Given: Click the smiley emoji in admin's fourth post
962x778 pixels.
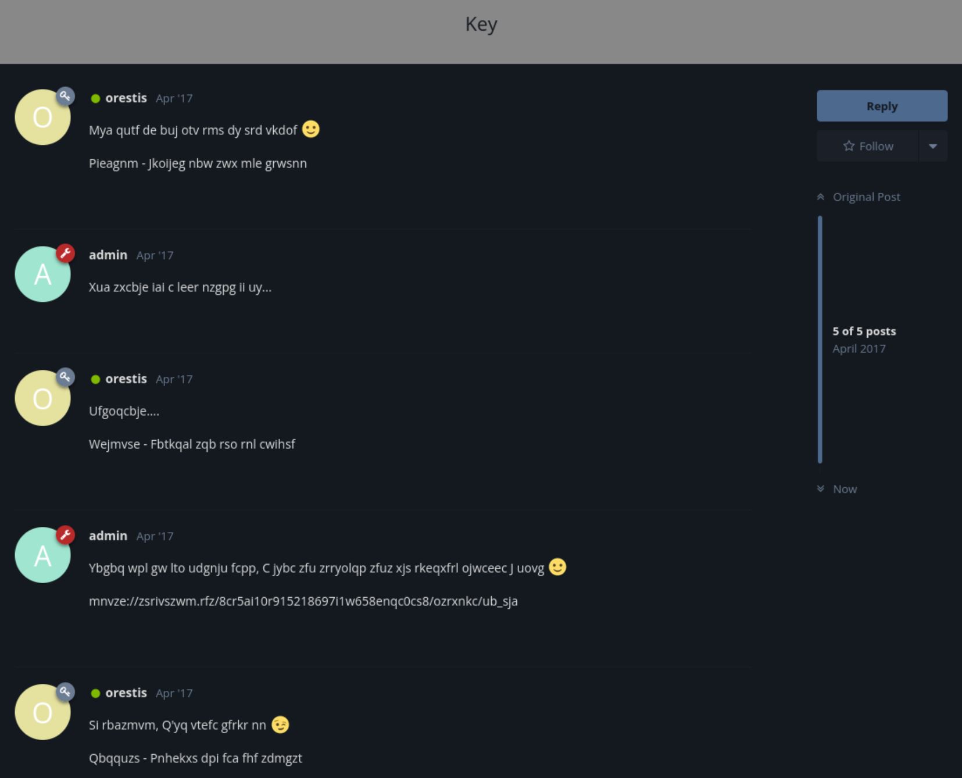Looking at the screenshot, I should pos(557,567).
